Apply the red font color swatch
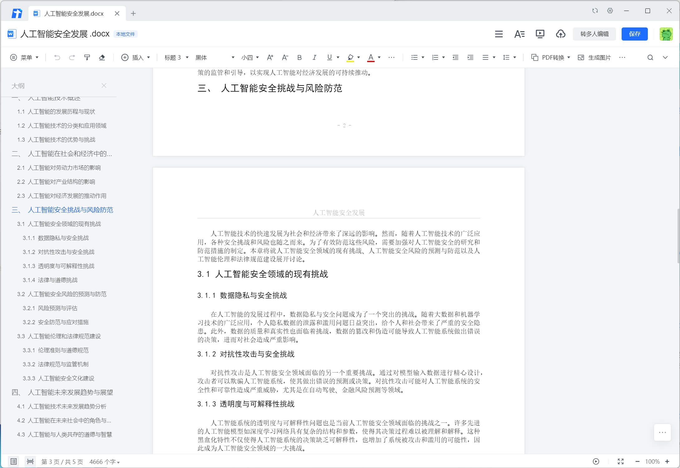The height and width of the screenshot is (468, 680). 371,57
